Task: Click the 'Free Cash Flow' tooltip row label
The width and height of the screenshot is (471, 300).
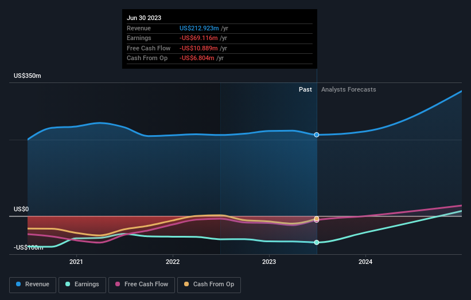Action: click(149, 48)
